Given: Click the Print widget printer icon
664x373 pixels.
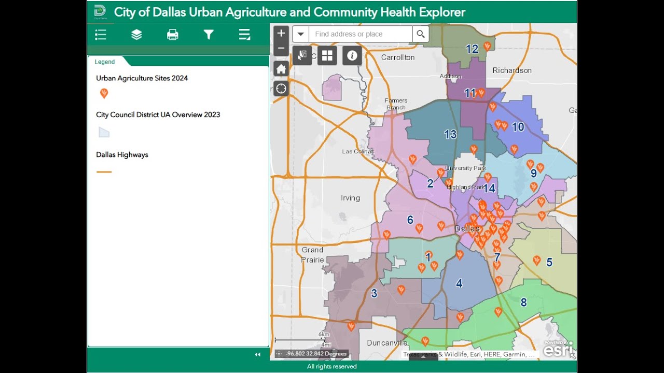Looking at the screenshot, I should tap(173, 35).
